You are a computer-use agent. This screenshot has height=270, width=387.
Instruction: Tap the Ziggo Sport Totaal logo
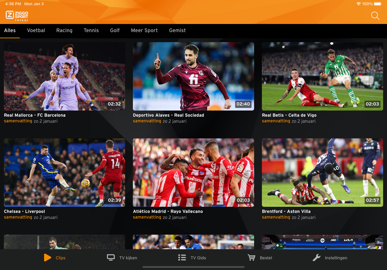pyautogui.click(x=17, y=16)
